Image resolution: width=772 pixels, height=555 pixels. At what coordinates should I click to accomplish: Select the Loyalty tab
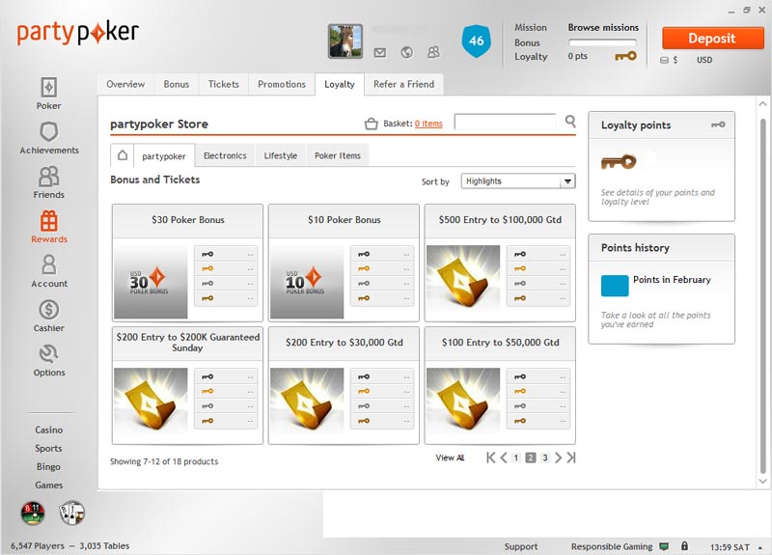click(340, 84)
